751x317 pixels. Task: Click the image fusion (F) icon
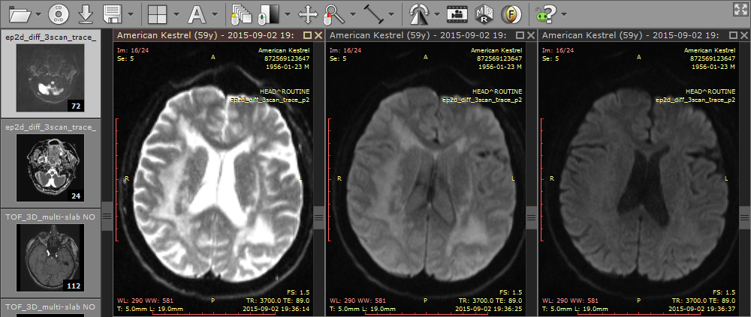[x=512, y=13]
